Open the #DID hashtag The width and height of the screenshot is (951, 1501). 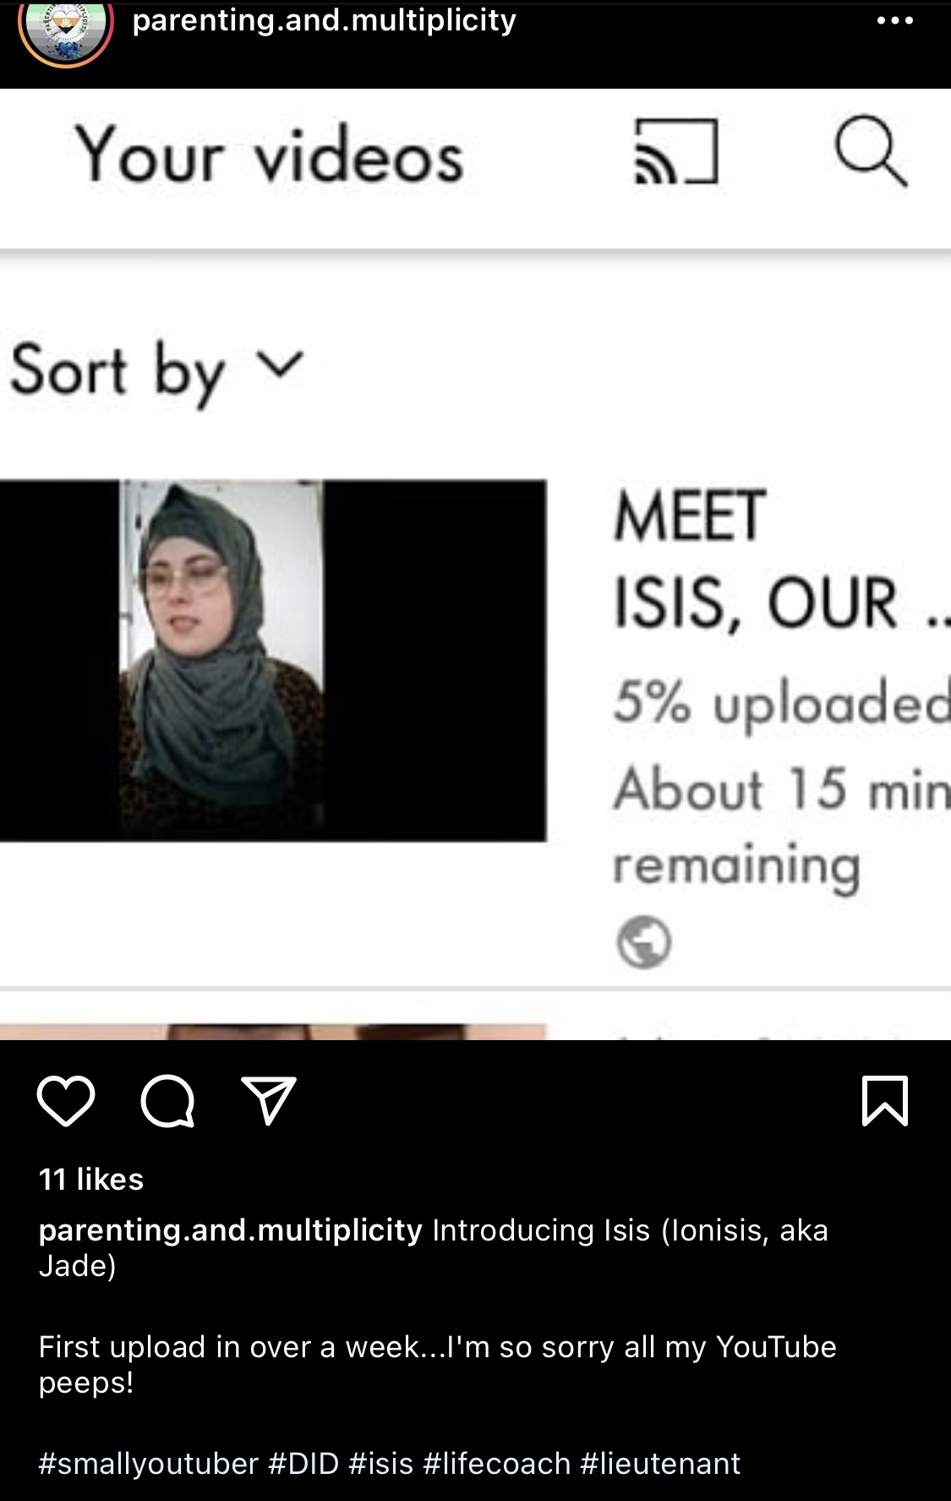pyautogui.click(x=303, y=1463)
